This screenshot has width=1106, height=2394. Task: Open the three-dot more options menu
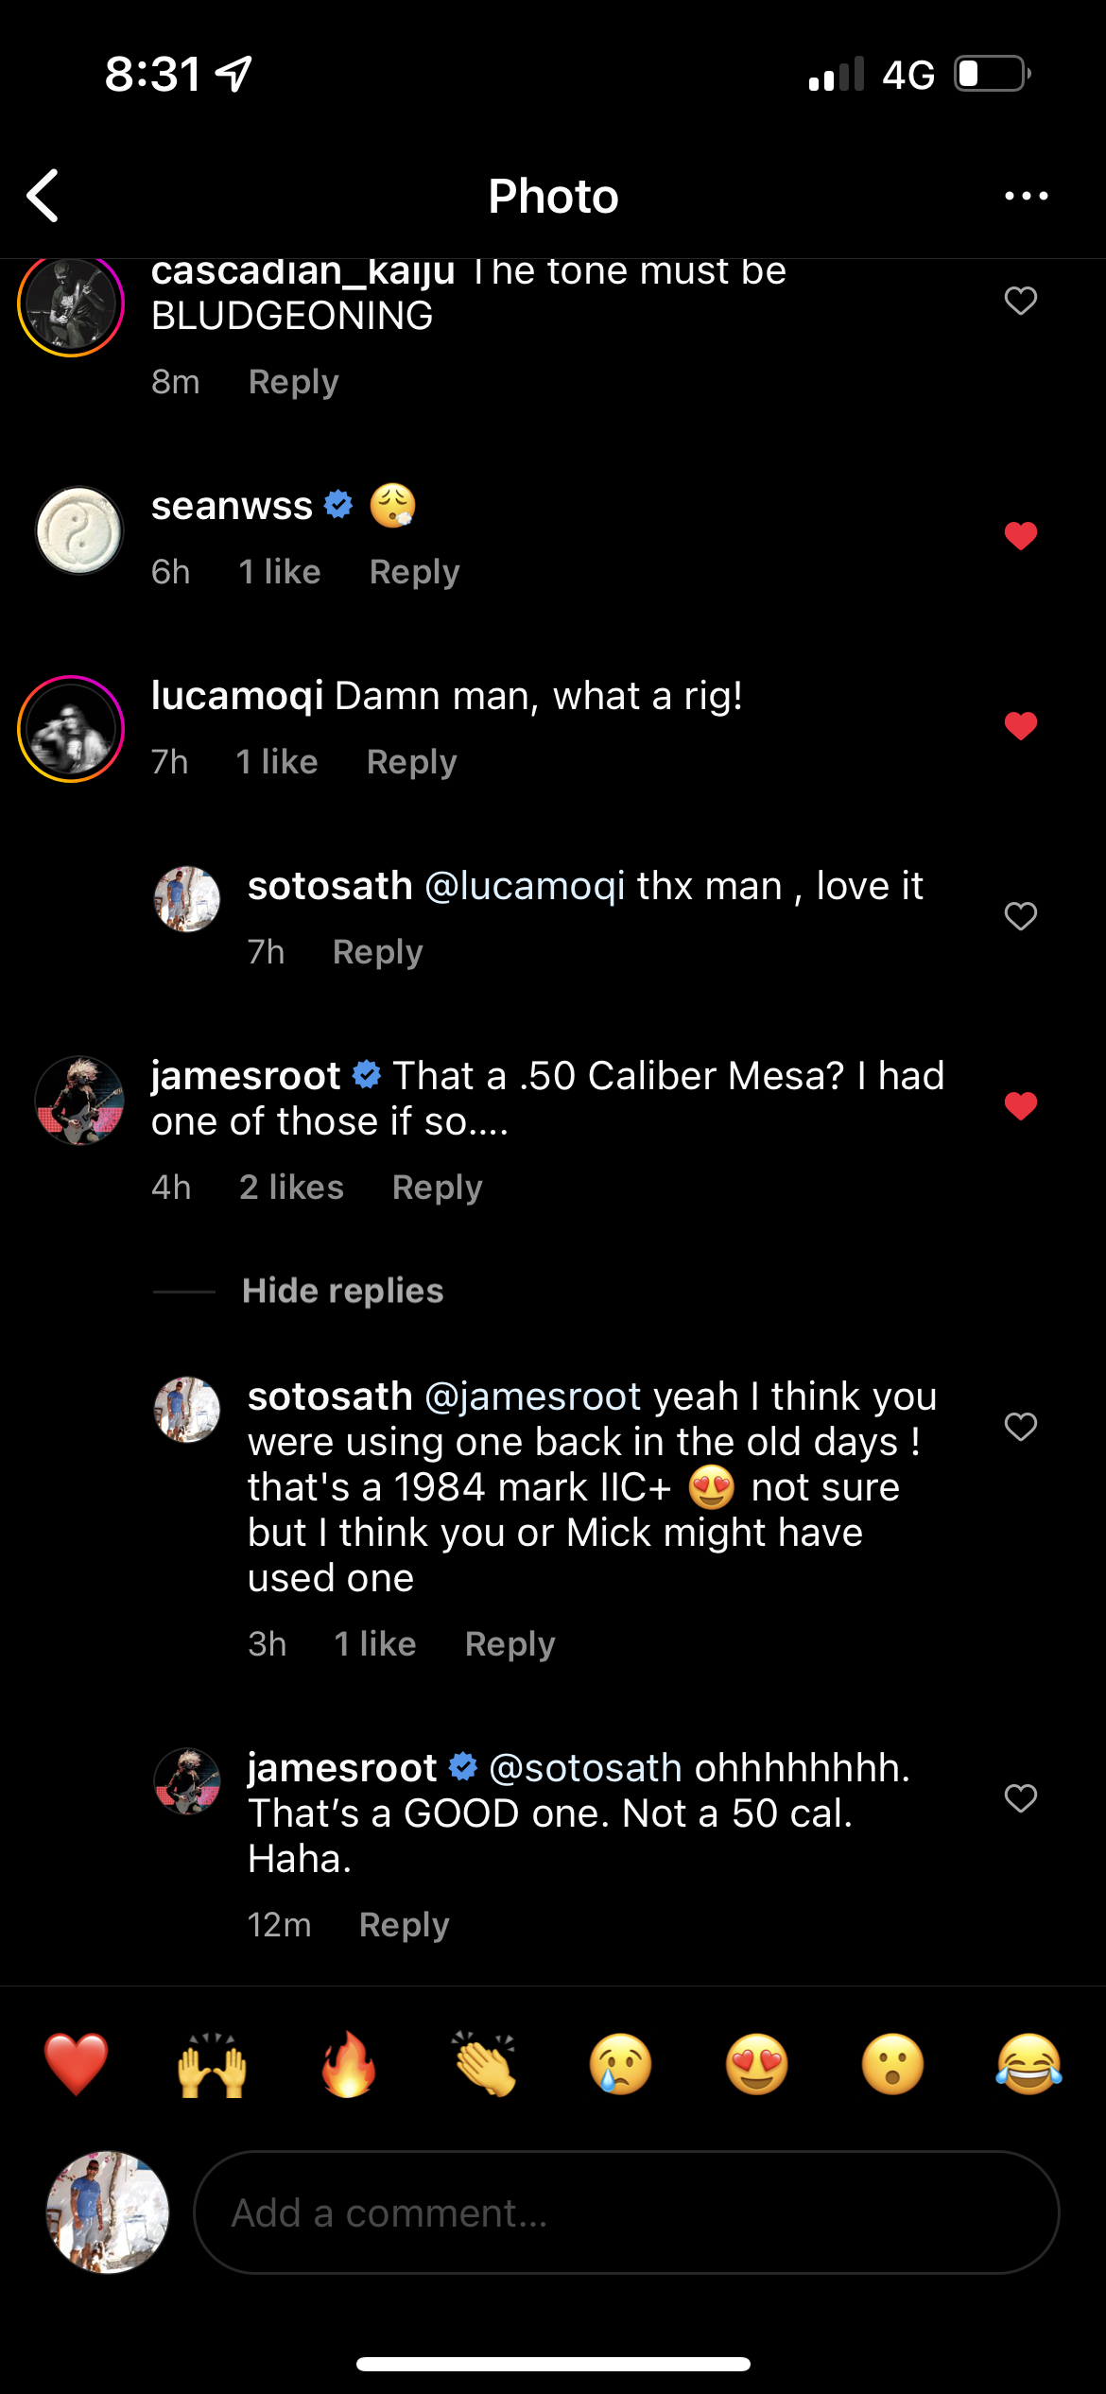[x=1026, y=196]
